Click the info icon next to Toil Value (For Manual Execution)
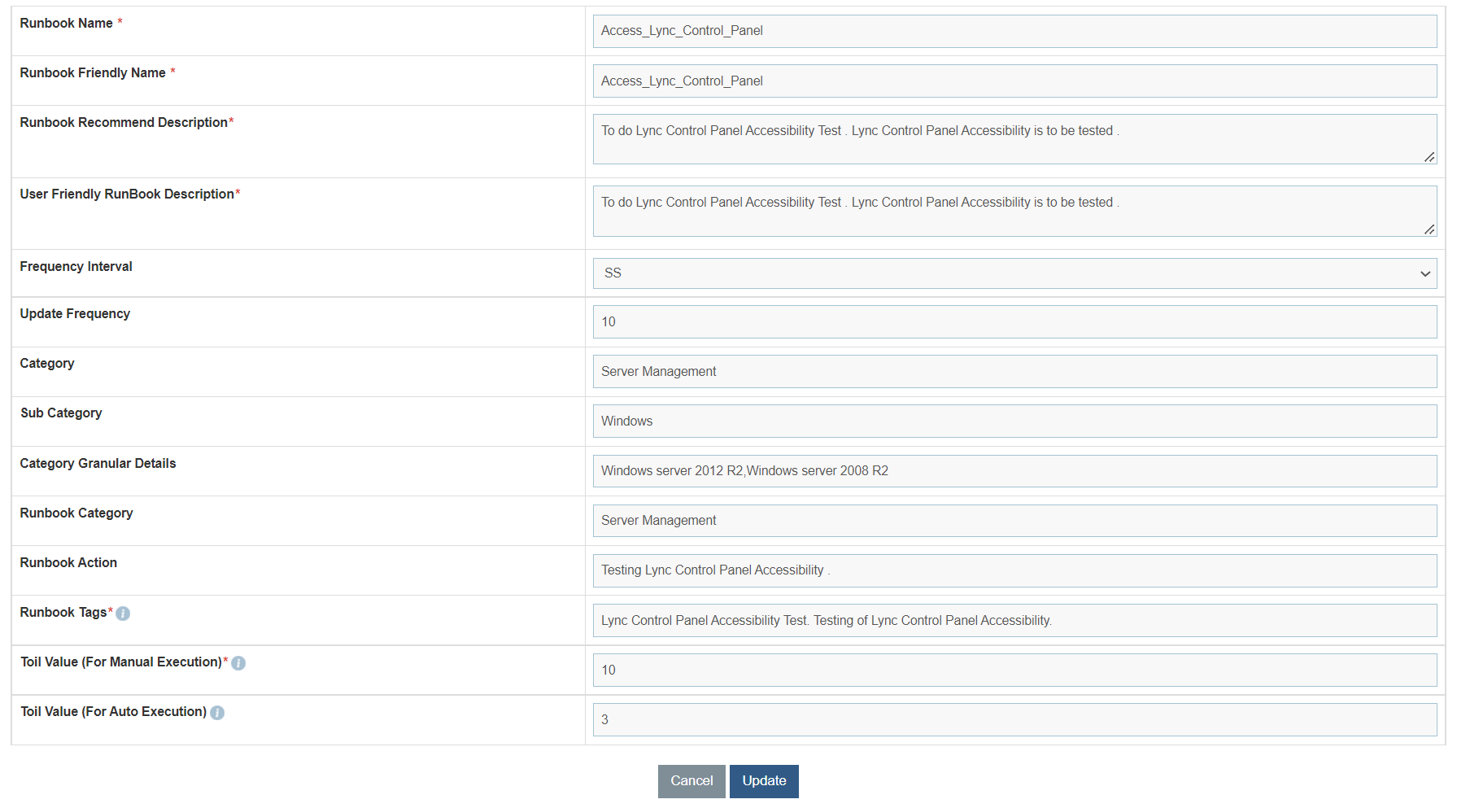The image size is (1457, 808). click(x=238, y=663)
